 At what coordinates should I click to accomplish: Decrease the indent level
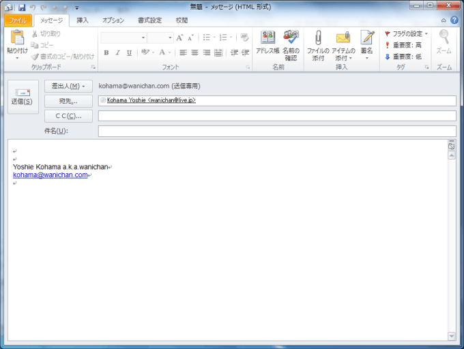(234, 52)
